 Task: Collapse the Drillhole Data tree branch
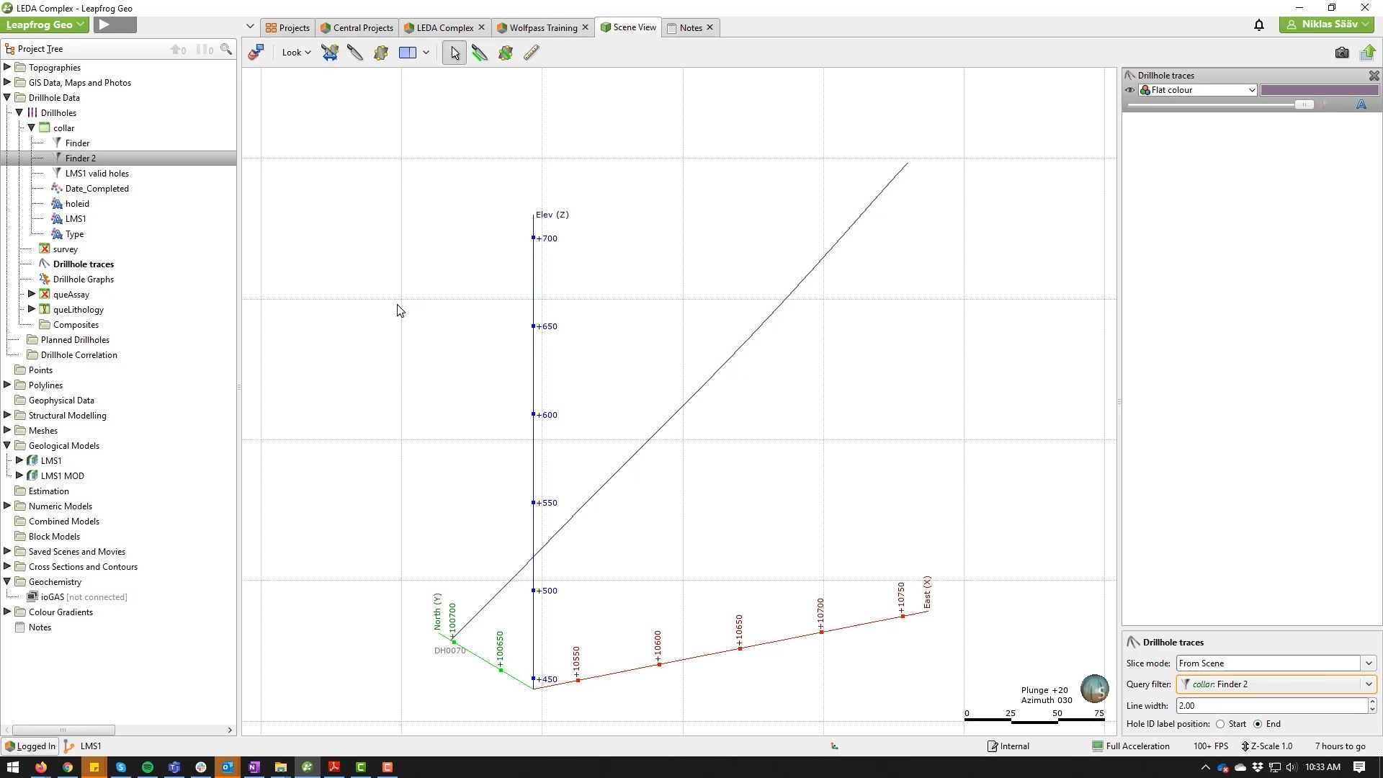pyautogui.click(x=6, y=97)
